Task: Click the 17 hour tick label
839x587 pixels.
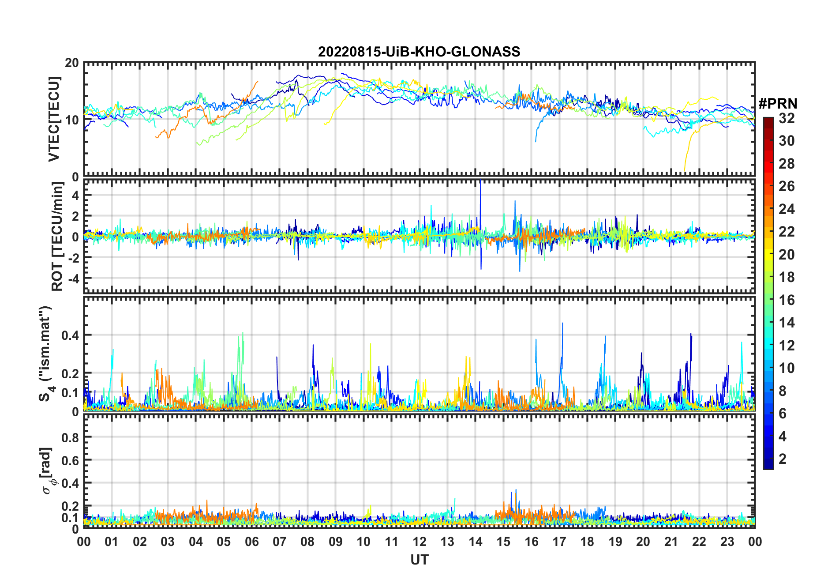Action: [x=559, y=542]
